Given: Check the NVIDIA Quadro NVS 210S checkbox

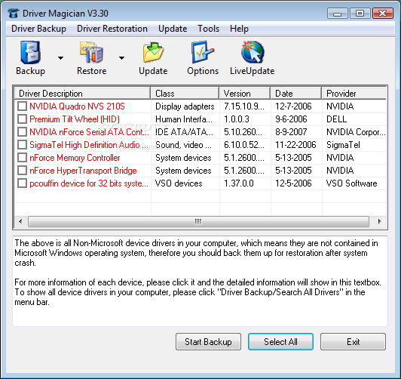Looking at the screenshot, I should coord(23,106).
